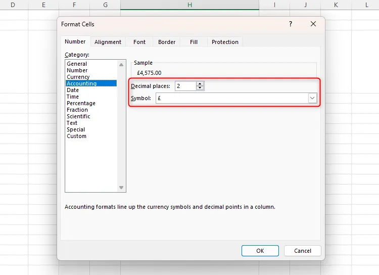Viewport: 379px width, 275px height.
Task: Select column E header in spreadsheet
Action: [43, 5]
